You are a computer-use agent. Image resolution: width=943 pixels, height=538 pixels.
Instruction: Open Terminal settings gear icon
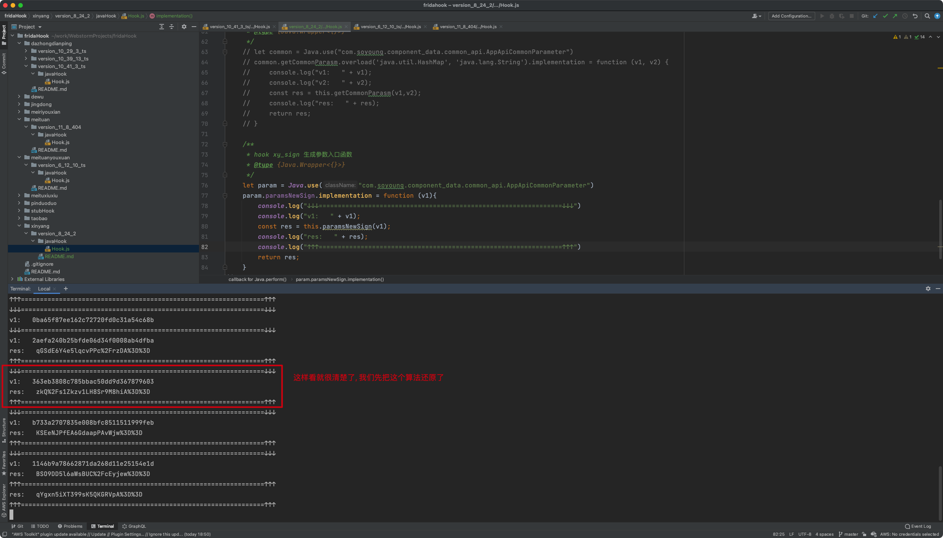point(928,289)
